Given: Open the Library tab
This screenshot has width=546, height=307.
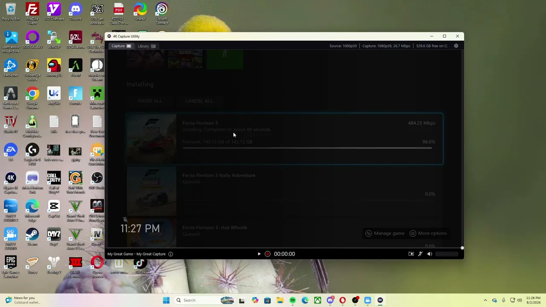Looking at the screenshot, I should click(x=147, y=46).
